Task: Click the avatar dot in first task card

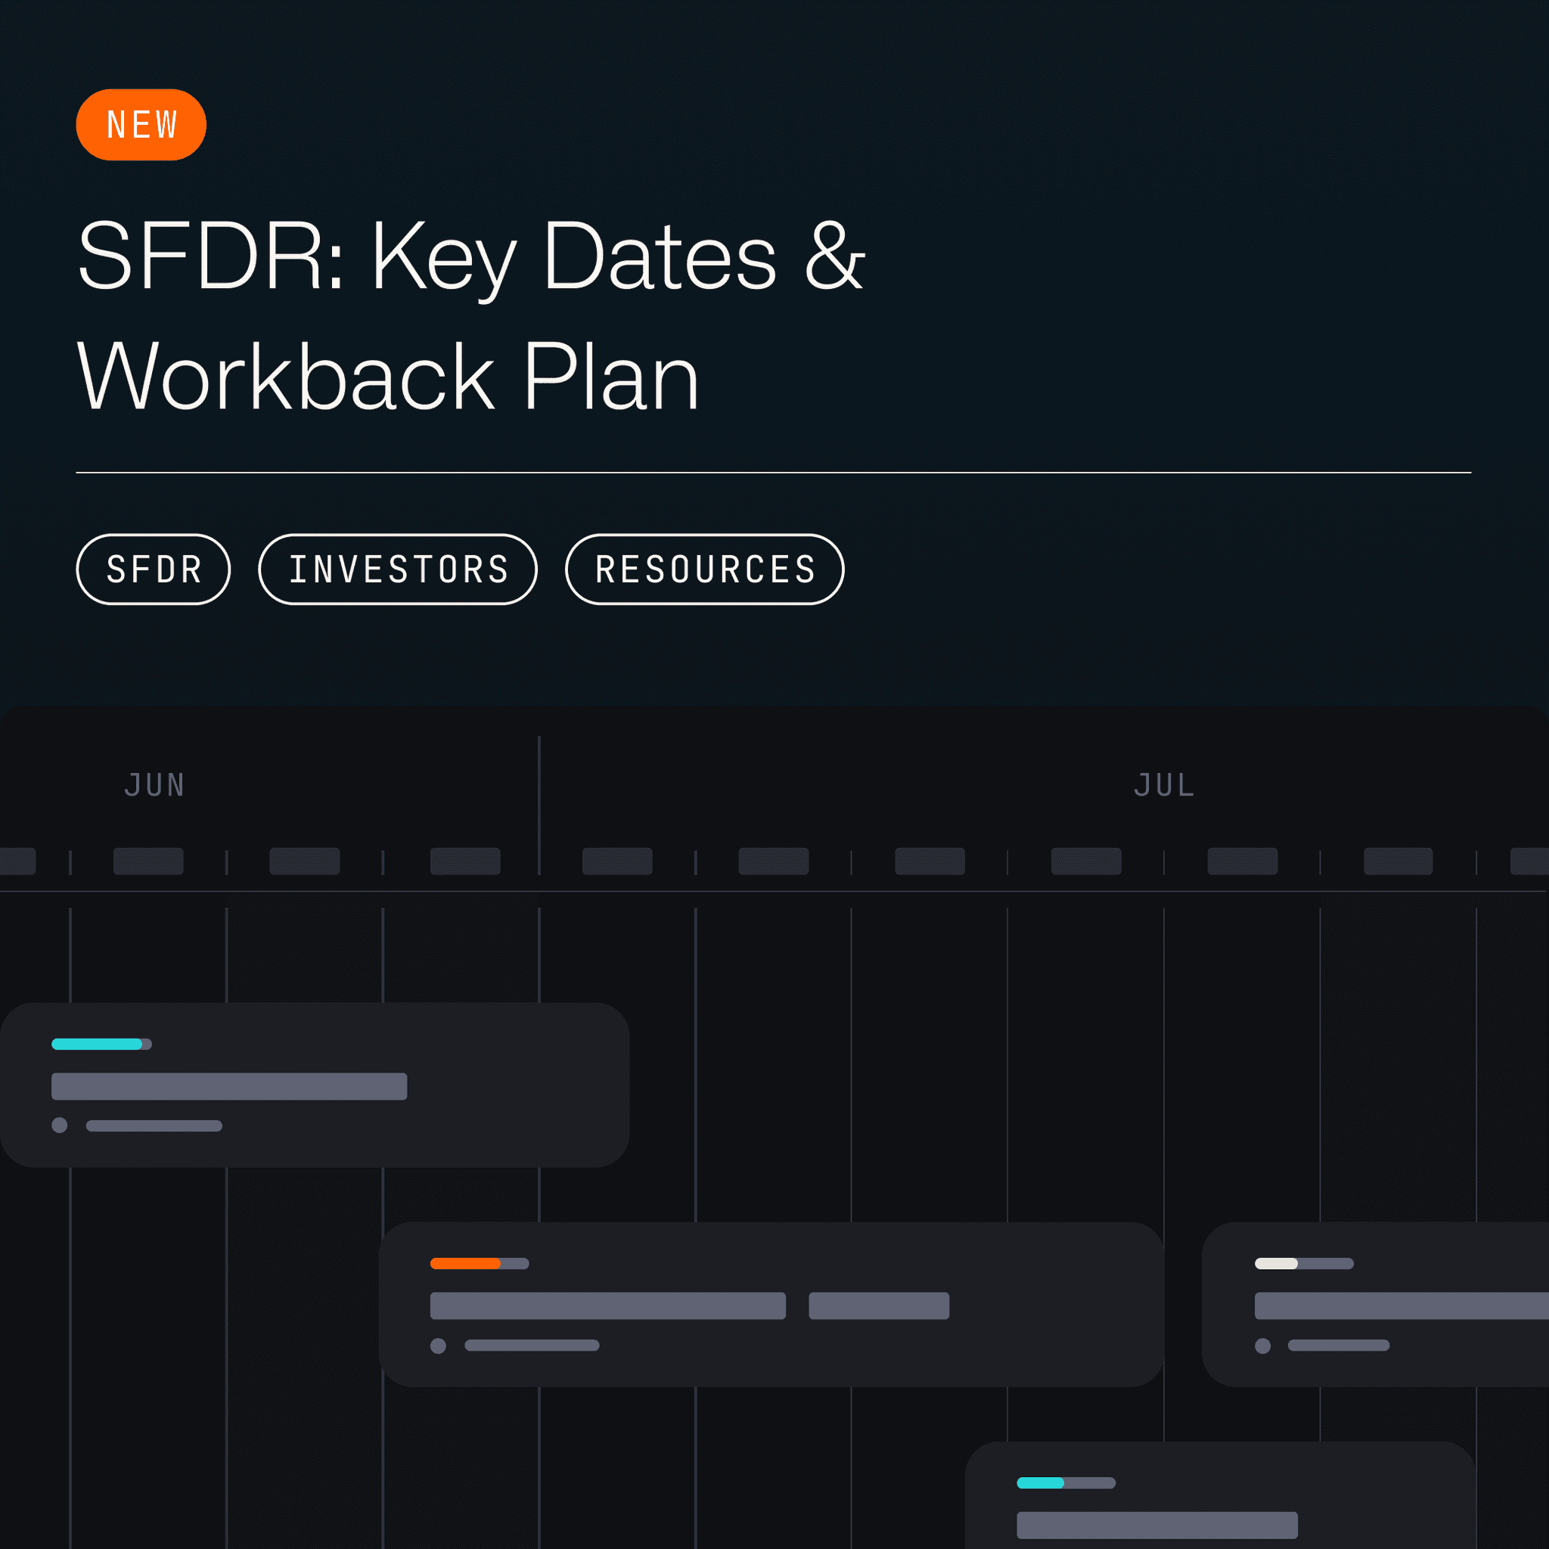Action: point(59,1125)
